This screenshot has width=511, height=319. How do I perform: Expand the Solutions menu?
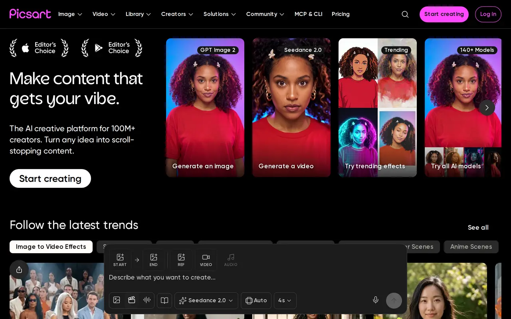220,14
